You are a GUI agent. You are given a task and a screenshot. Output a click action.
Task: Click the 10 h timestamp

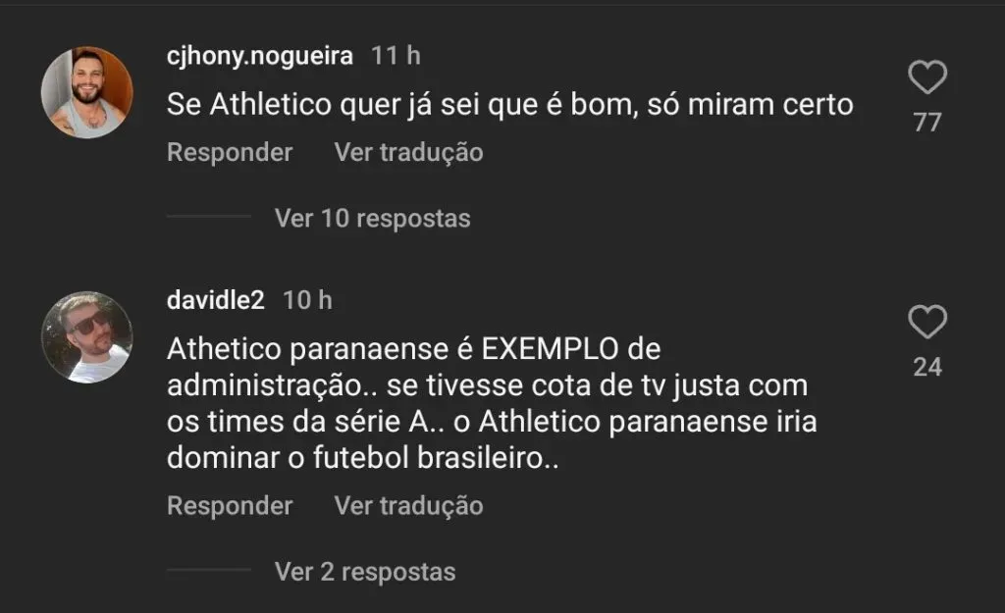tap(307, 300)
